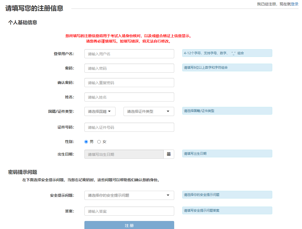Click the password requirement hint box
Viewport: 302px width, 229px height.
point(227,68)
